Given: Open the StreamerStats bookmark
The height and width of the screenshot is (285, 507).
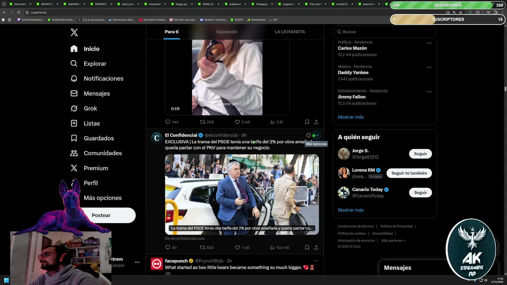Looking at the screenshot, I should coord(256,19).
